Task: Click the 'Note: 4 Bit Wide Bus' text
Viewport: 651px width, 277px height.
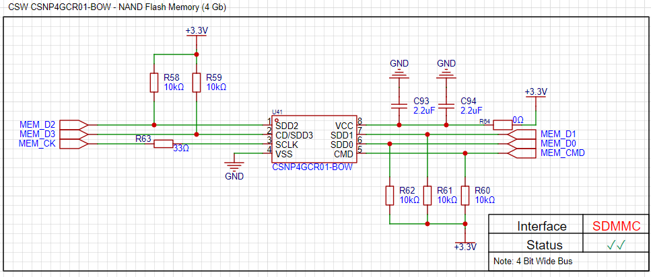Action: (x=533, y=262)
